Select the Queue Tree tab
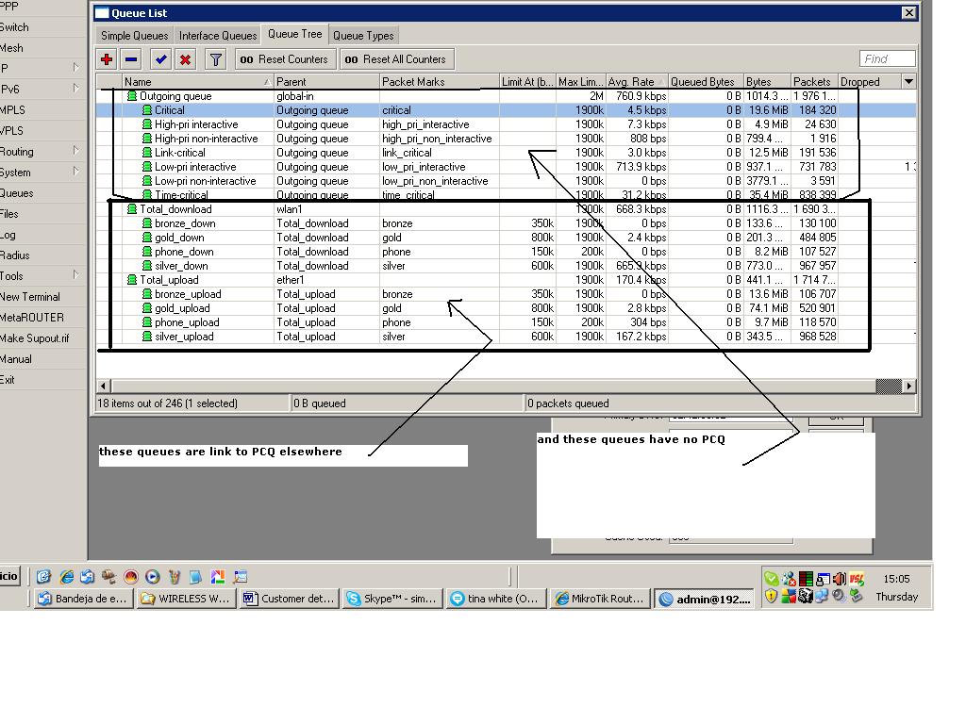The height and width of the screenshot is (724, 966). [294, 35]
